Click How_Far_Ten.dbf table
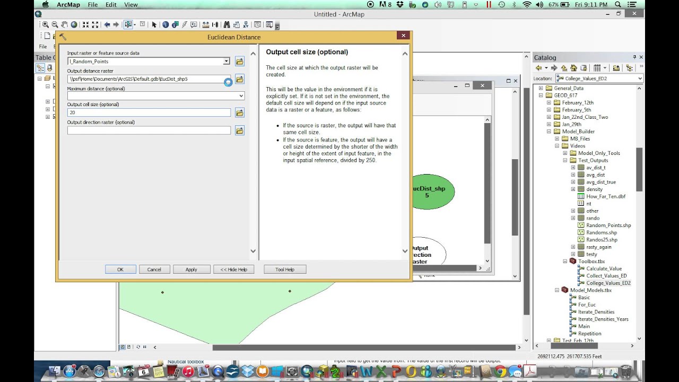This screenshot has height=382, width=679. (606, 196)
